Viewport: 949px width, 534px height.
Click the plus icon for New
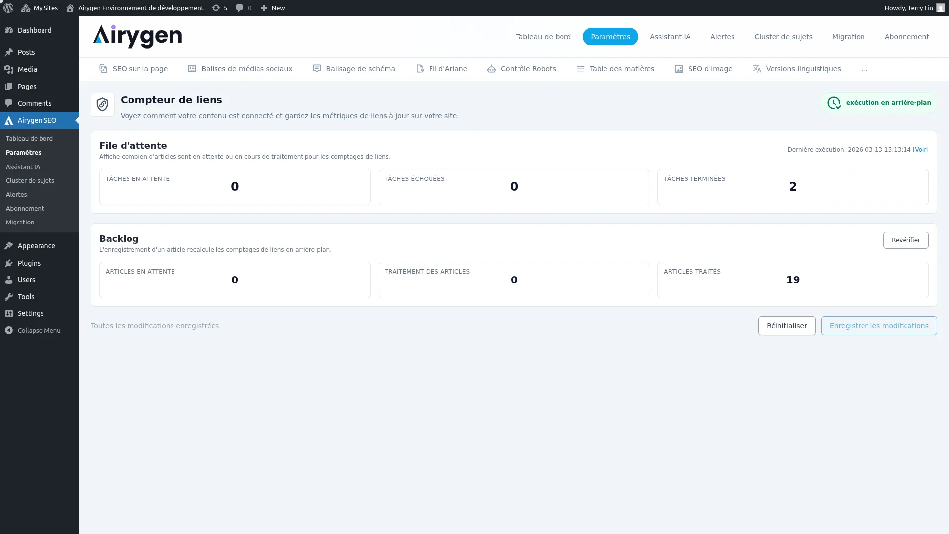[x=264, y=8]
